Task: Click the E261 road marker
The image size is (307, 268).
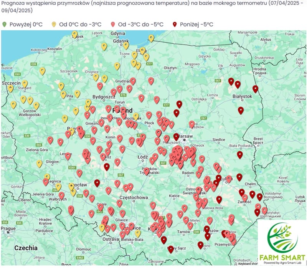Action: coord(72,167)
